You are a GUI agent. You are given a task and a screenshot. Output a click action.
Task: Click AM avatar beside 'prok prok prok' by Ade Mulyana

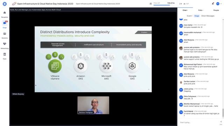pos(181,75)
